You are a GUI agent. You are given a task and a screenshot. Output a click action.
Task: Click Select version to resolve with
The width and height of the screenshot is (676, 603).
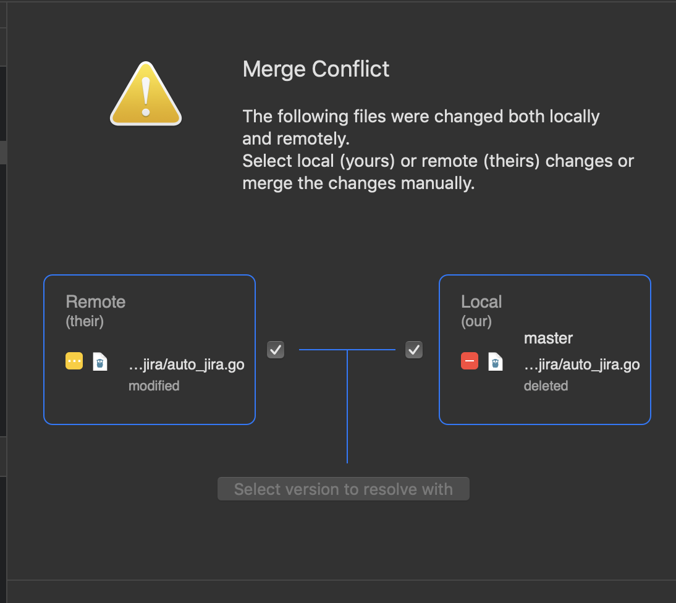coord(343,489)
